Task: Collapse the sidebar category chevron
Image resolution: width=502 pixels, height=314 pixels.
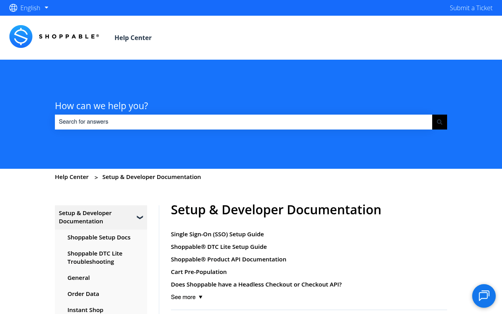Action: point(140,217)
